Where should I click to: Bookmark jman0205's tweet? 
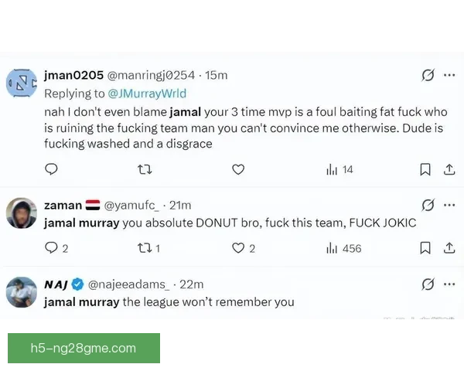coord(425,169)
